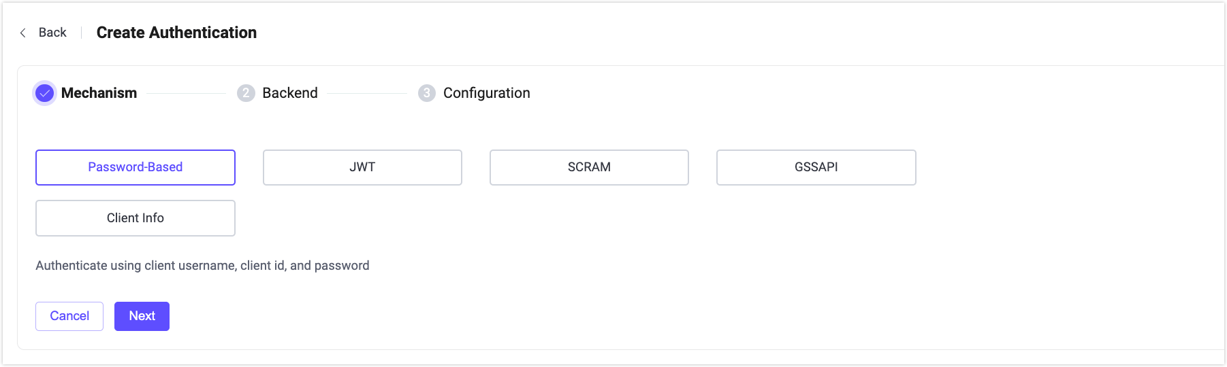Click the Back link text

click(52, 33)
